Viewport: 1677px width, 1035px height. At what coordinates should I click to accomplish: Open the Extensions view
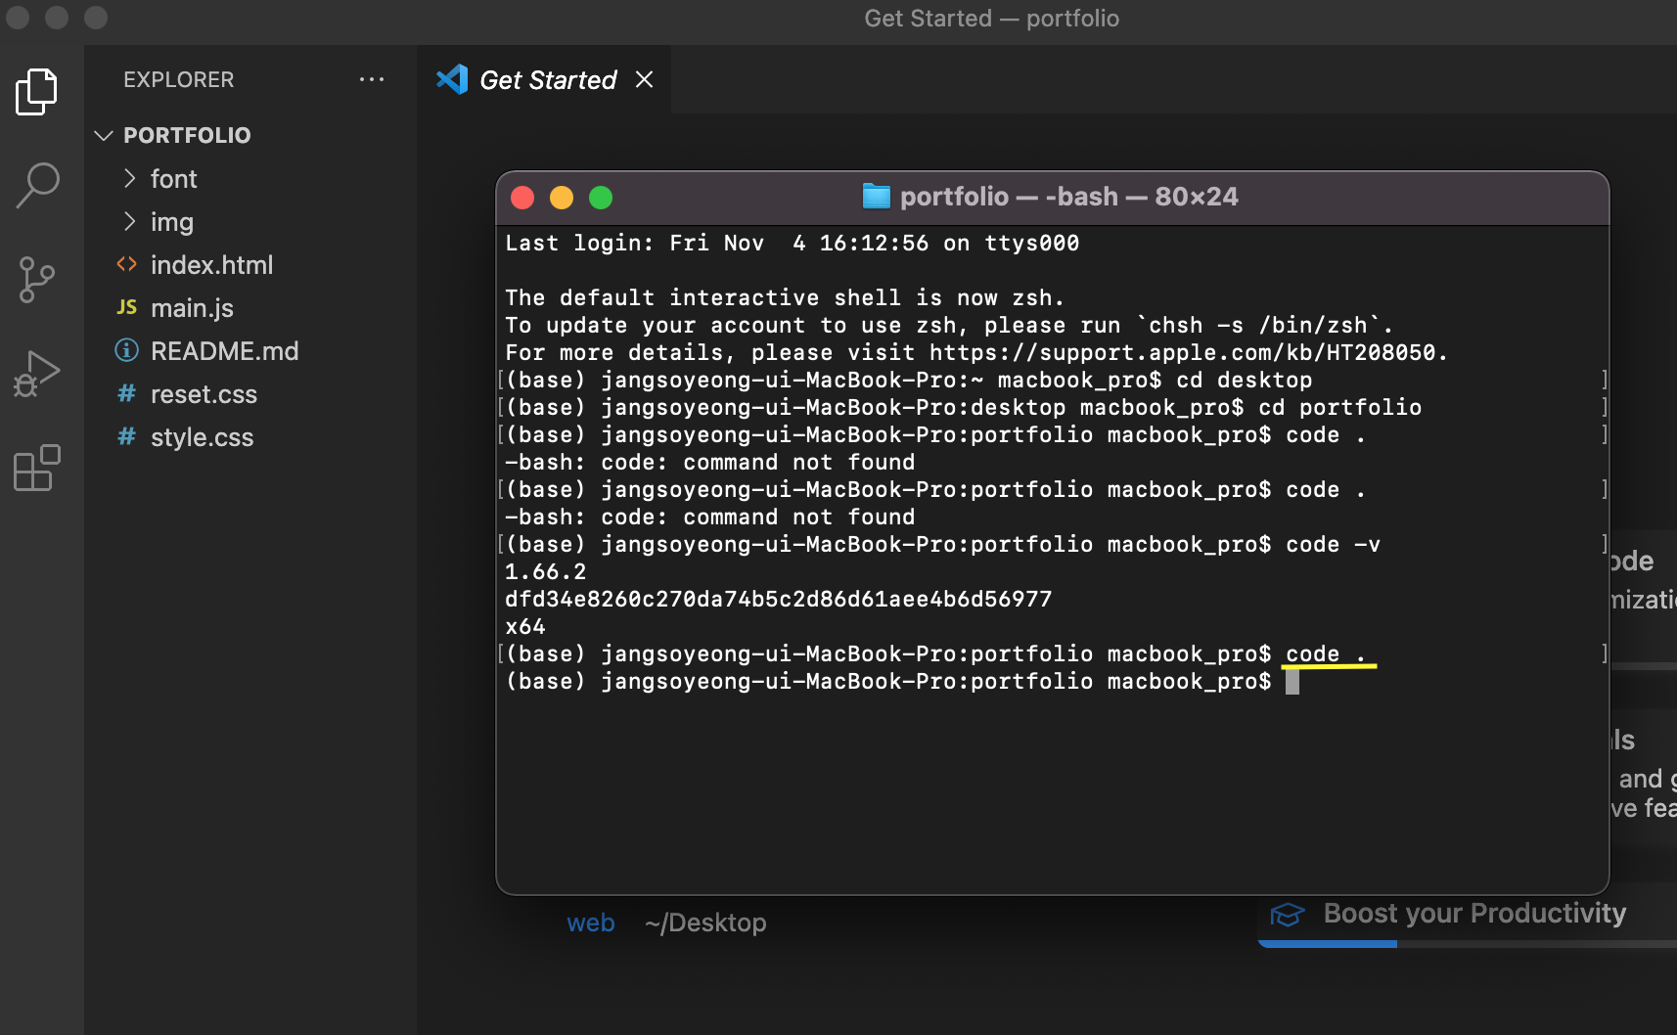point(37,468)
